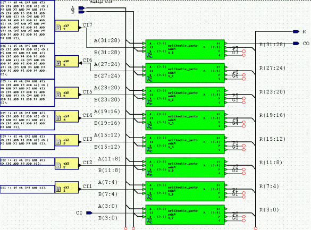
Task: Click the small component icon inside add4 block I_3
Action: pos(149,125)
